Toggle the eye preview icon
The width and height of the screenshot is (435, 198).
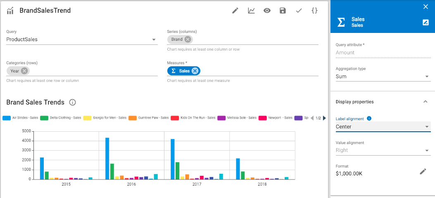pyautogui.click(x=267, y=11)
